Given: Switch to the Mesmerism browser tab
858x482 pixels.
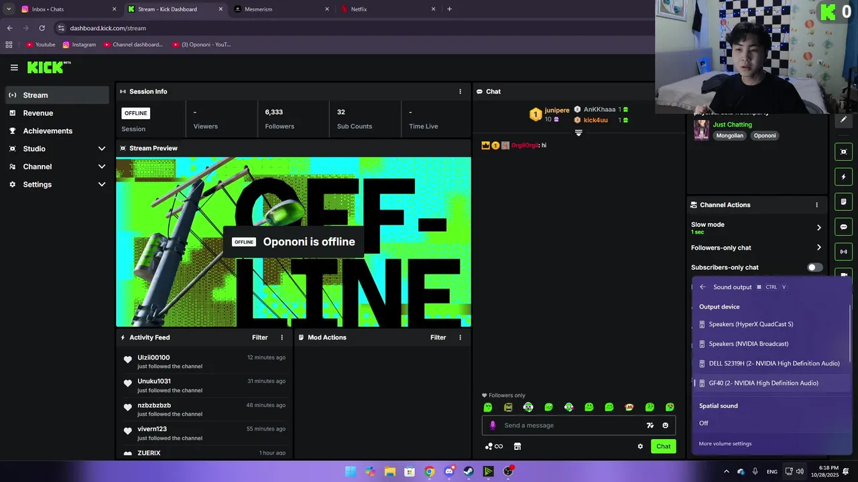Looking at the screenshot, I should (x=282, y=9).
